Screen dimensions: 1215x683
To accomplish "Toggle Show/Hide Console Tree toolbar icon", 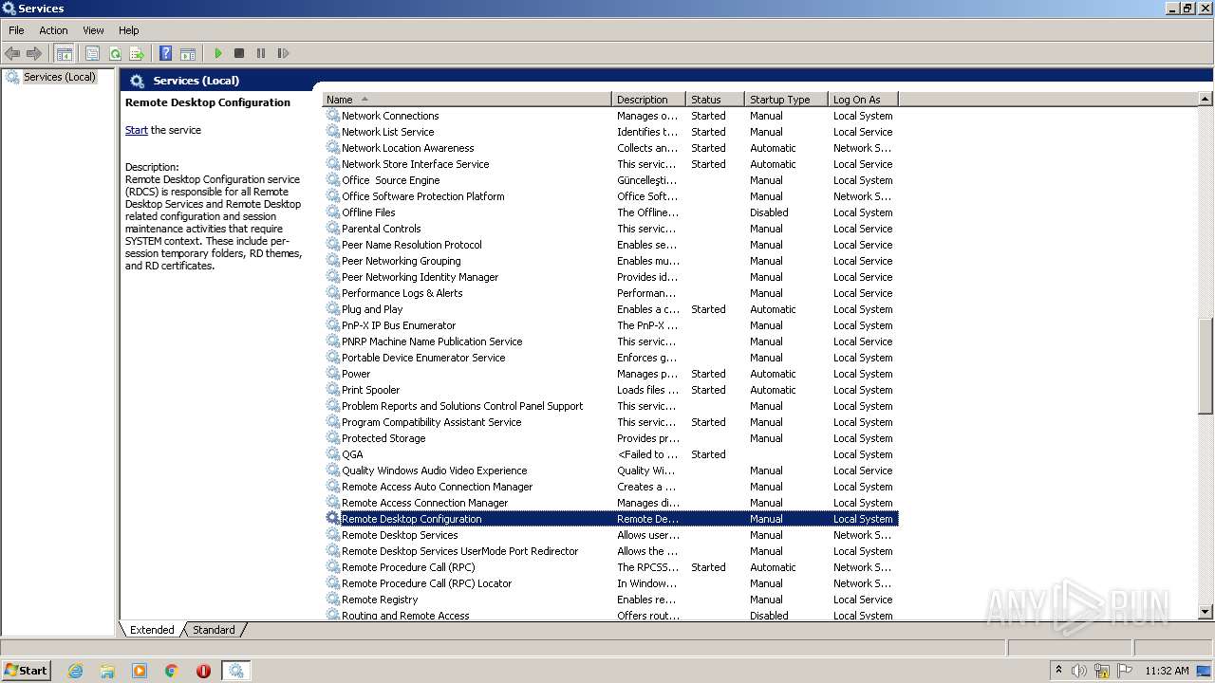I will click(x=64, y=53).
